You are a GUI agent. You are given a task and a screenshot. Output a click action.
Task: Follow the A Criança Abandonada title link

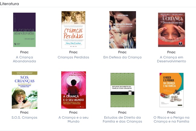coord(24,59)
